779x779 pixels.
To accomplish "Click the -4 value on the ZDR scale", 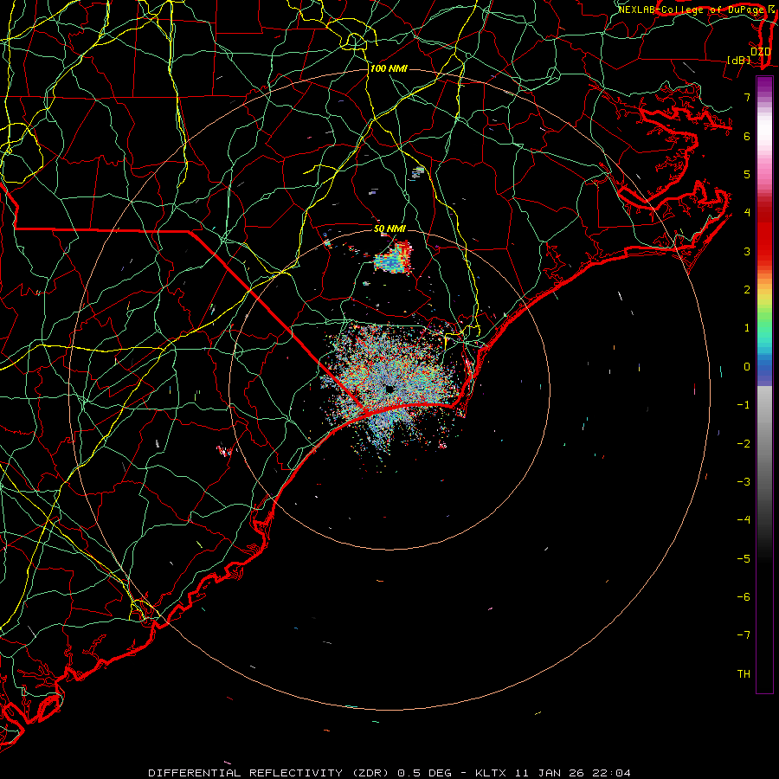I will pos(744,520).
